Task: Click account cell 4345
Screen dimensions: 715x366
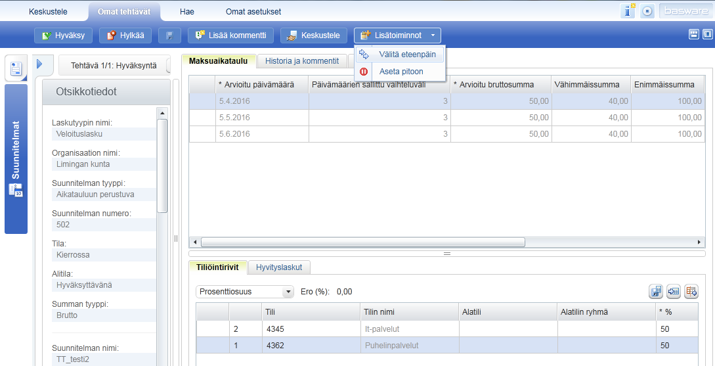Action: click(x=311, y=329)
